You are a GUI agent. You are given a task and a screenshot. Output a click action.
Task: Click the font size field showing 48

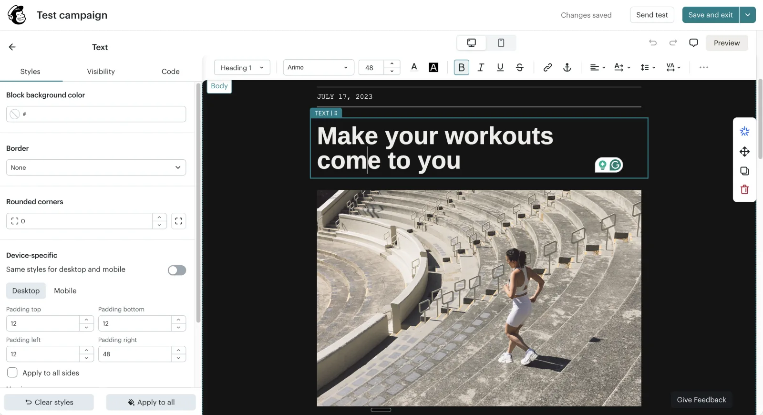[371, 67]
